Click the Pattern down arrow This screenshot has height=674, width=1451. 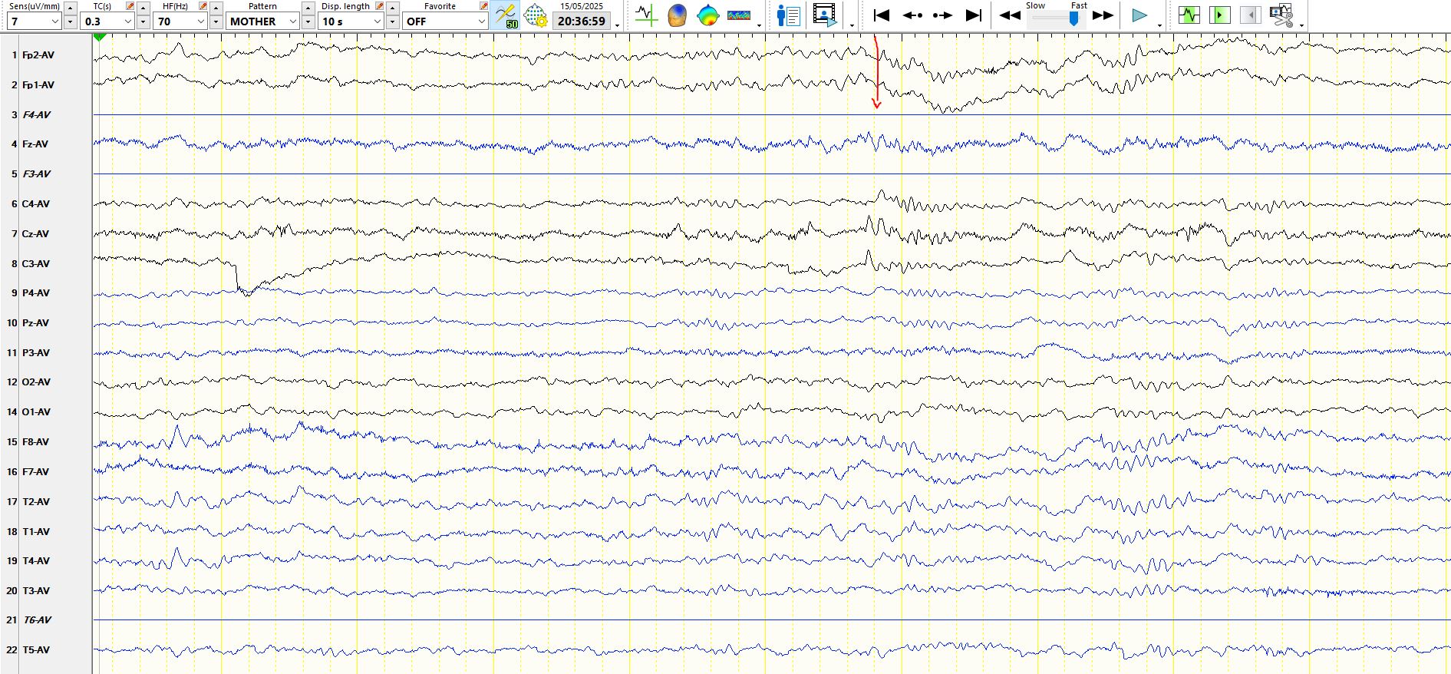308,21
